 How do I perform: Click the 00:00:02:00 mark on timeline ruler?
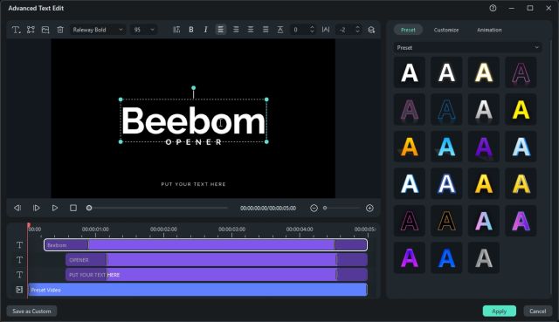click(163, 229)
